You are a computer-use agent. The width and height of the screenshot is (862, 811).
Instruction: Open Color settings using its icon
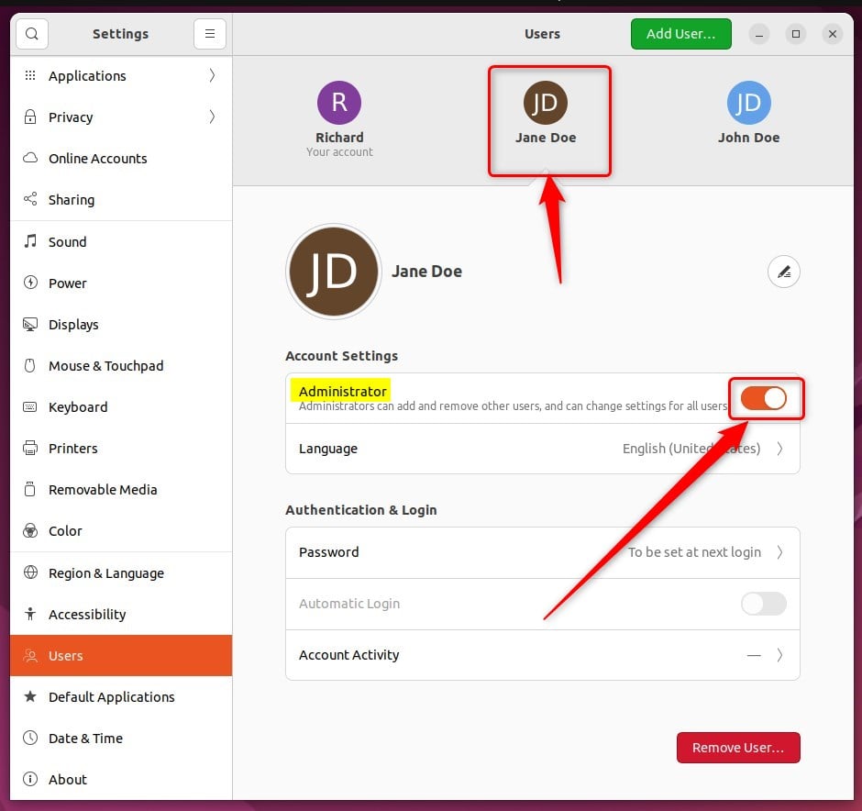(28, 530)
